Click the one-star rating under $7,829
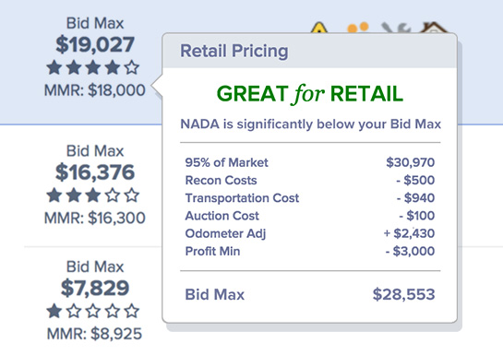The height and width of the screenshot is (355, 503). [x=92, y=311]
